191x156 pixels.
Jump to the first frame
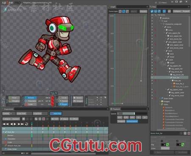4,124
